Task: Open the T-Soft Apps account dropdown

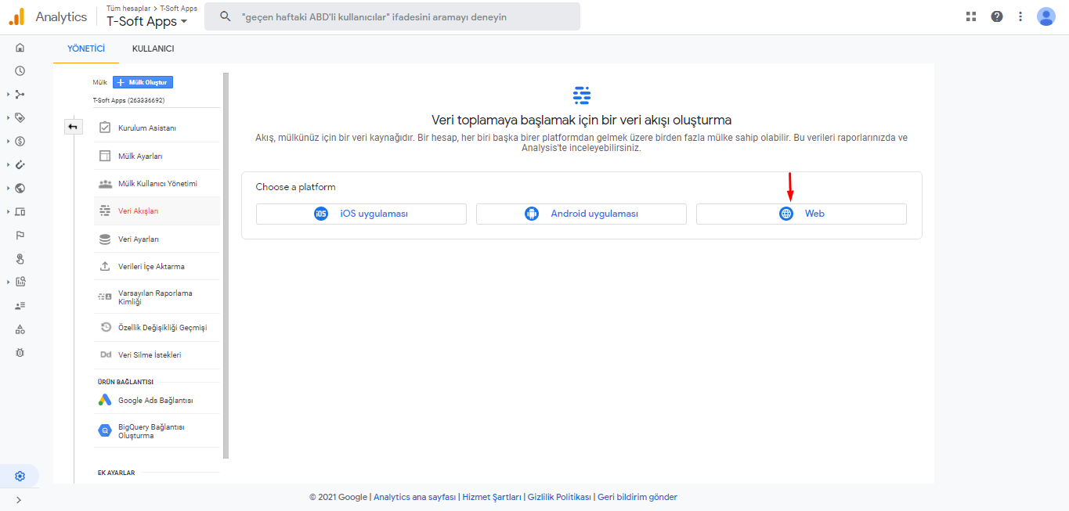Action: 147,21
